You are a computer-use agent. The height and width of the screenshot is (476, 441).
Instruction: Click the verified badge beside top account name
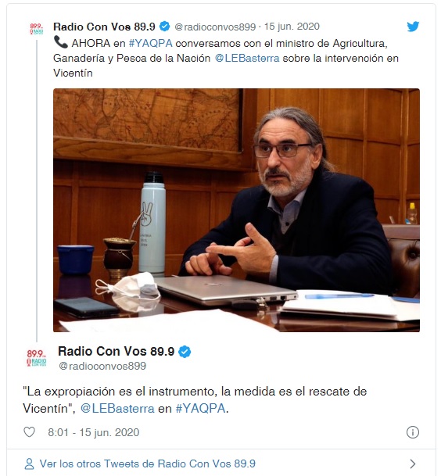pyautogui.click(x=165, y=27)
